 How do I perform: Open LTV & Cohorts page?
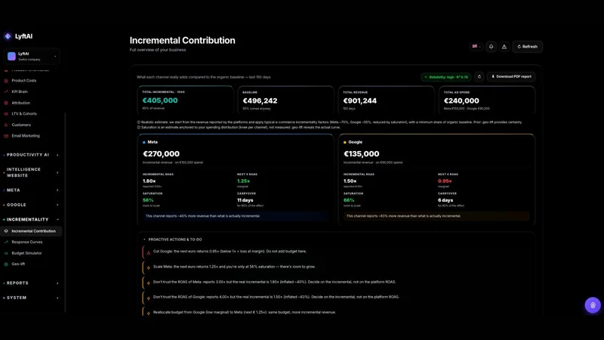24,114
